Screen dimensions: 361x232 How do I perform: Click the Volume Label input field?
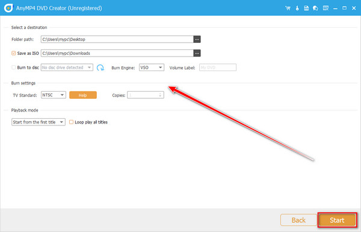click(218, 67)
